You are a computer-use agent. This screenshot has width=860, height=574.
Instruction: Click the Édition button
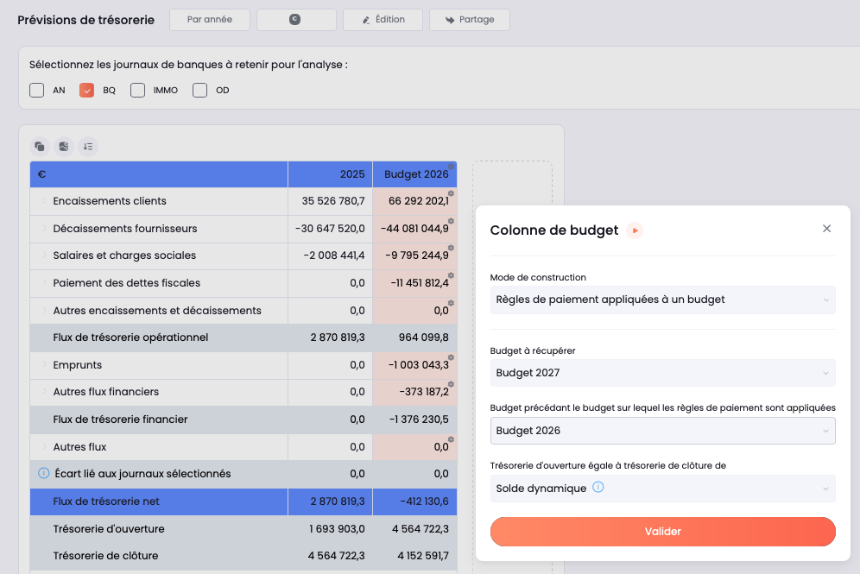383,20
